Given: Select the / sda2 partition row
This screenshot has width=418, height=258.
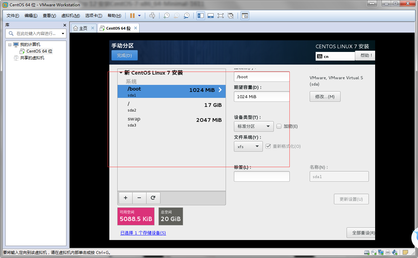Looking at the screenshot, I should (x=171, y=107).
